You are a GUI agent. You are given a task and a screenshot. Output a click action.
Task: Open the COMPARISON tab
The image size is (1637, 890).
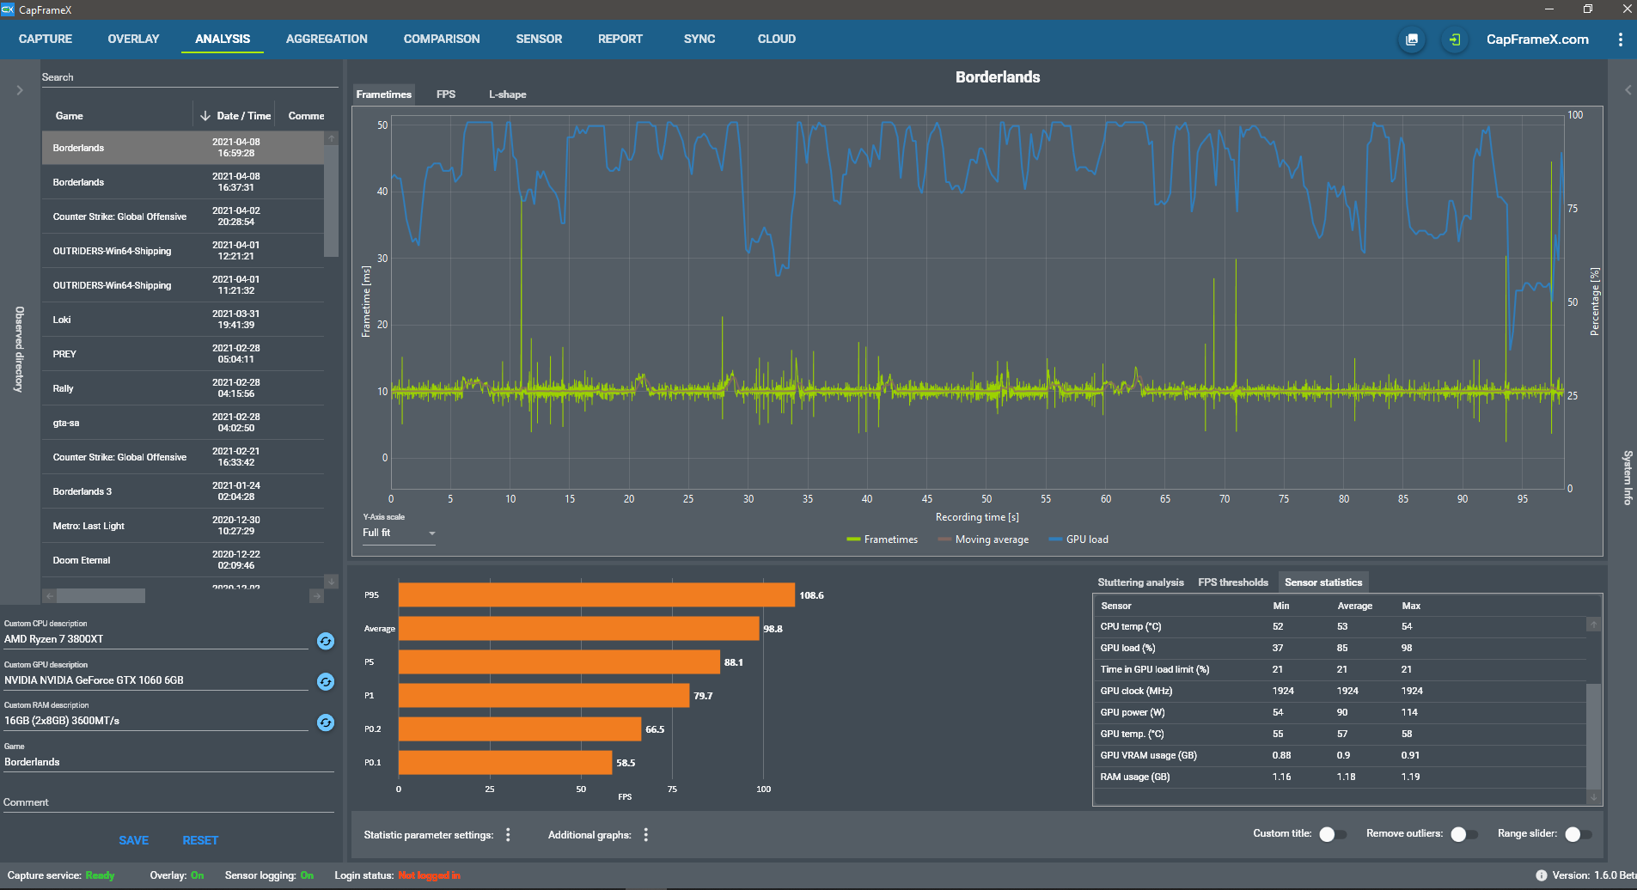442,40
